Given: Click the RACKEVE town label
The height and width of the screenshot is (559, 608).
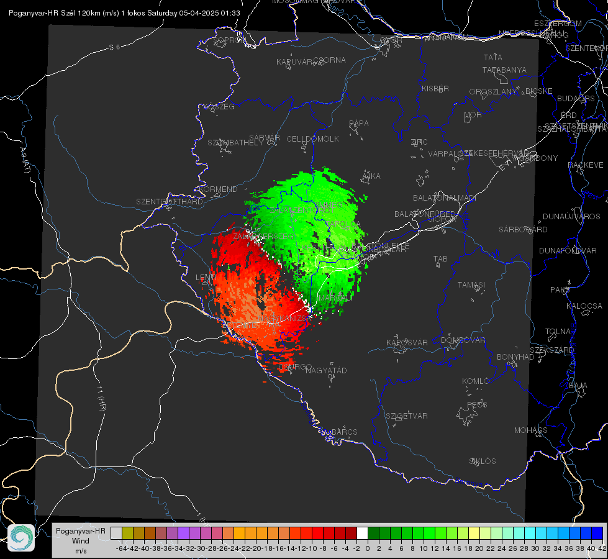Looking at the screenshot, I should [x=586, y=165].
